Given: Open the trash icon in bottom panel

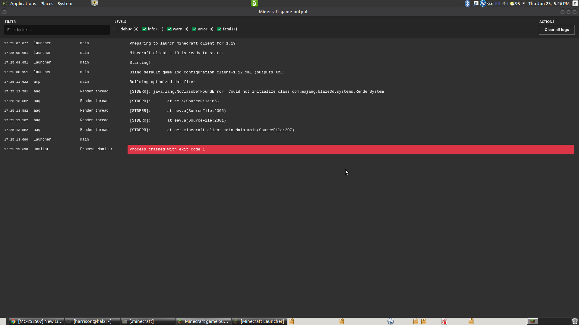Looking at the screenshot, I should pyautogui.click(x=575, y=321).
